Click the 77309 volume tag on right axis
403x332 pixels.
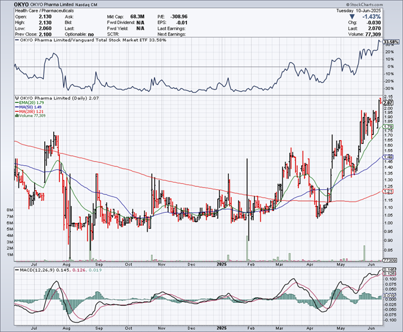click(389, 260)
